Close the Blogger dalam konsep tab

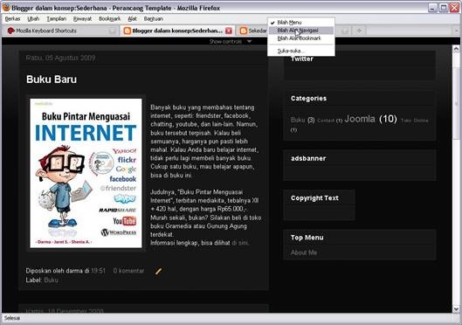pos(229,31)
